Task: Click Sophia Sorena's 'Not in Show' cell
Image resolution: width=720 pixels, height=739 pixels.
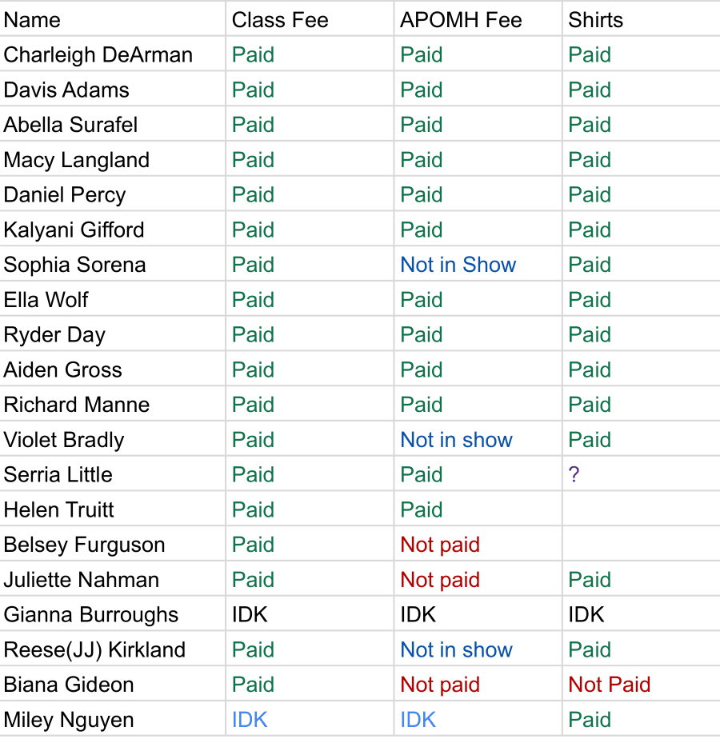Action: pyautogui.click(x=458, y=265)
